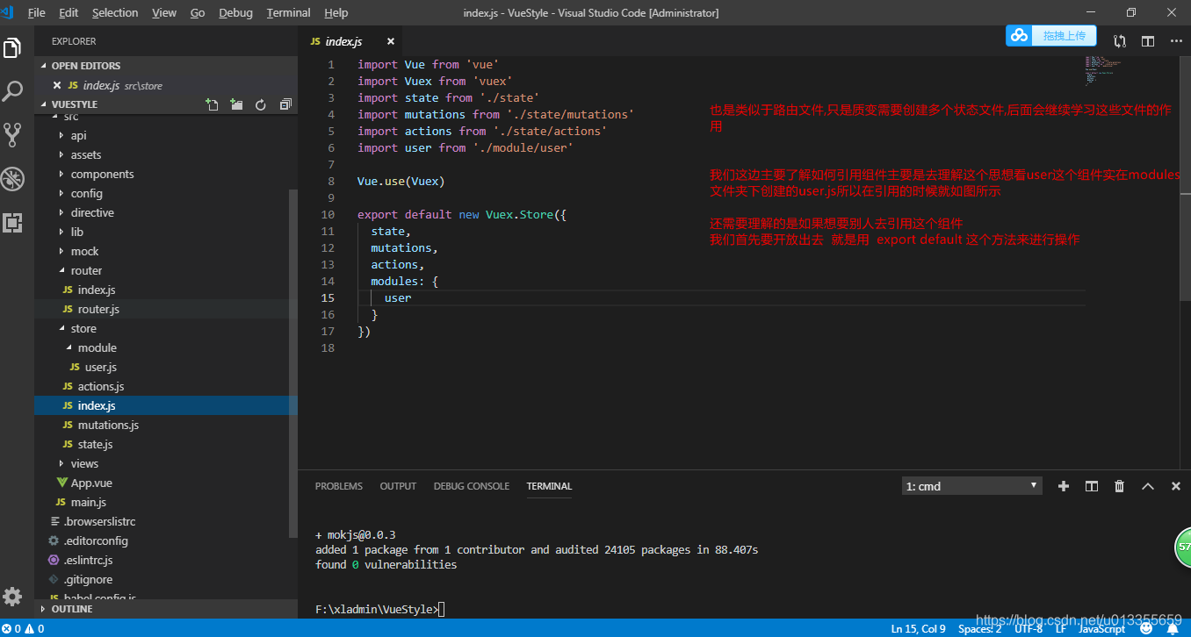Image resolution: width=1191 pixels, height=637 pixels.
Task: Collapse the router folder
Action: [166, 270]
